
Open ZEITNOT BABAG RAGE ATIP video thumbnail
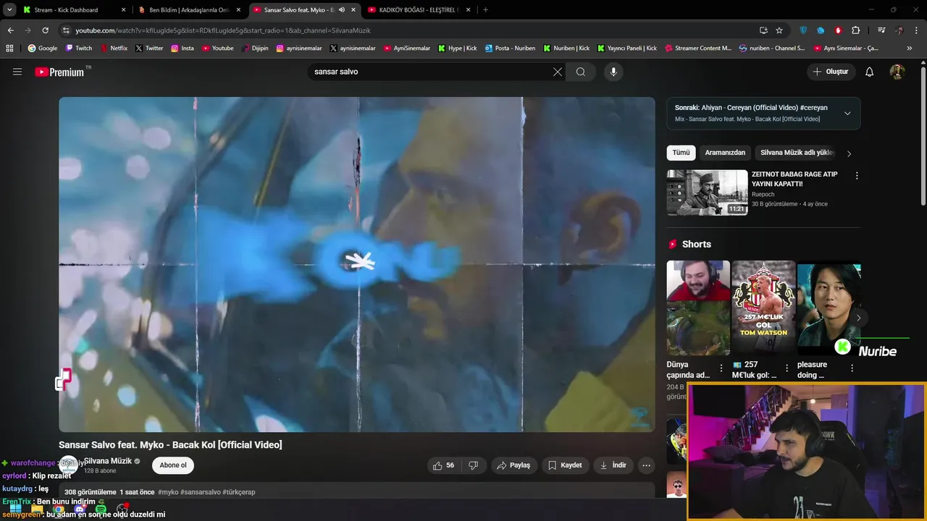(707, 192)
